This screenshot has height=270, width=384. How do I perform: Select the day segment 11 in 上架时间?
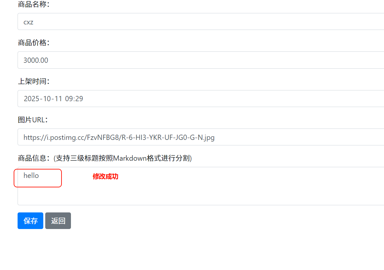pos(58,99)
